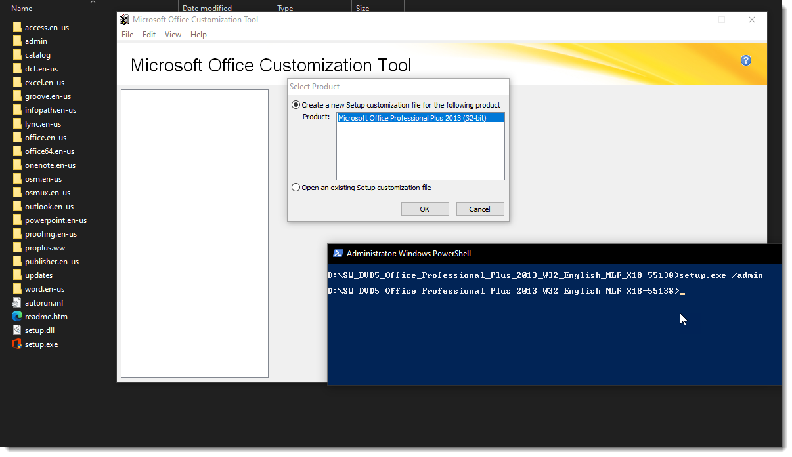Click the proplus.ww folder icon
The width and height of the screenshot is (792, 457).
[17, 248]
